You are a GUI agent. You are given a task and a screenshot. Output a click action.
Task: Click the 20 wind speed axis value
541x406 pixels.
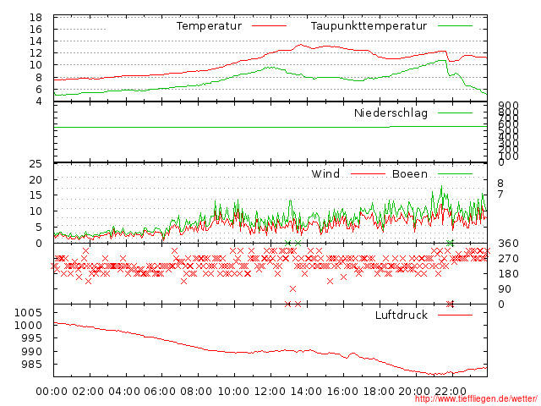[x=36, y=179]
